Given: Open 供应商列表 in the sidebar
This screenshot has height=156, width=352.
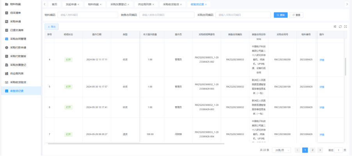Looking at the screenshot, I should coord(17,74).
